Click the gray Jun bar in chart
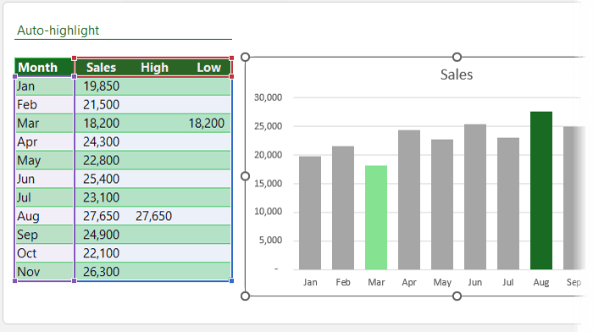This screenshot has width=593, height=332. (x=475, y=197)
